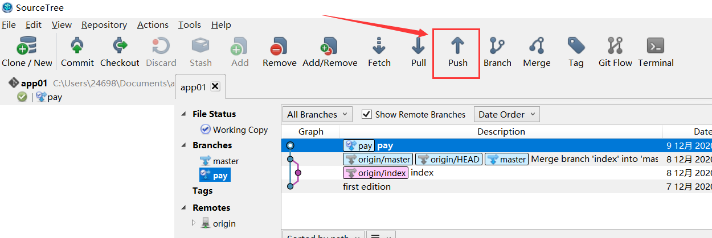Click the origin/index branch label

[x=375, y=173]
